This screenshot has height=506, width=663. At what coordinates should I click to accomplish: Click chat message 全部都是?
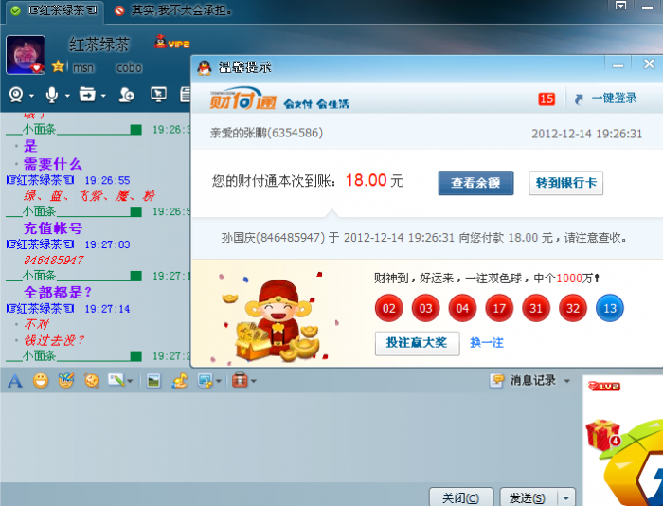[58, 293]
